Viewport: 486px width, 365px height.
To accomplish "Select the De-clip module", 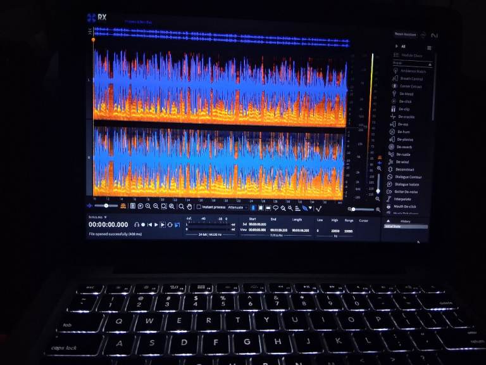I will [404, 109].
